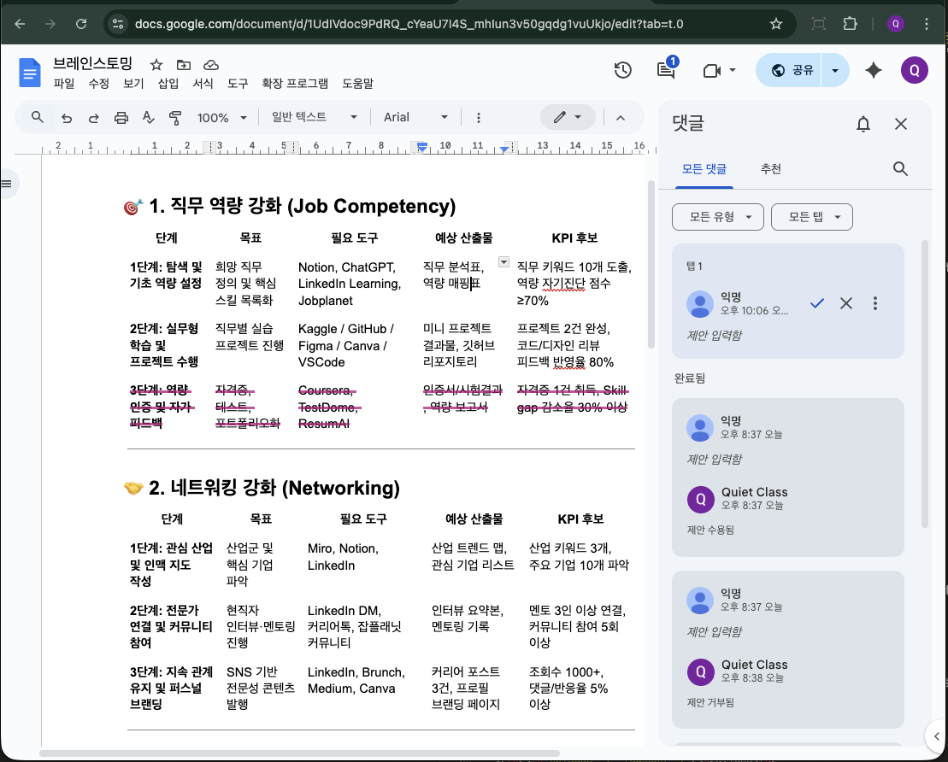Open the 삽입 menu
Screen dimensions: 948x762
click(168, 84)
